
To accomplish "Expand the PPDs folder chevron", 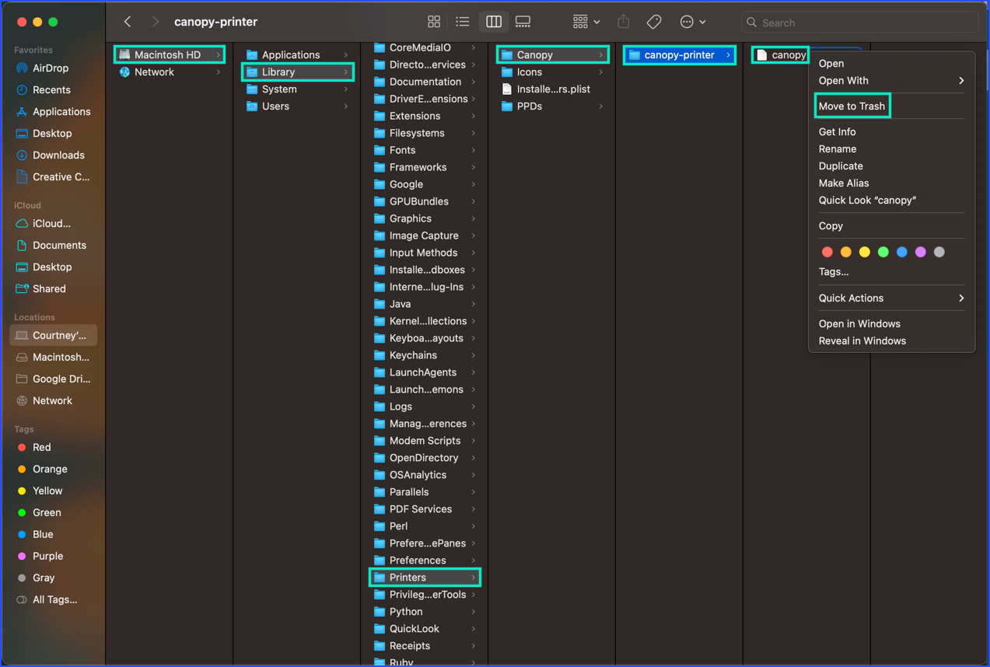I will click(600, 106).
